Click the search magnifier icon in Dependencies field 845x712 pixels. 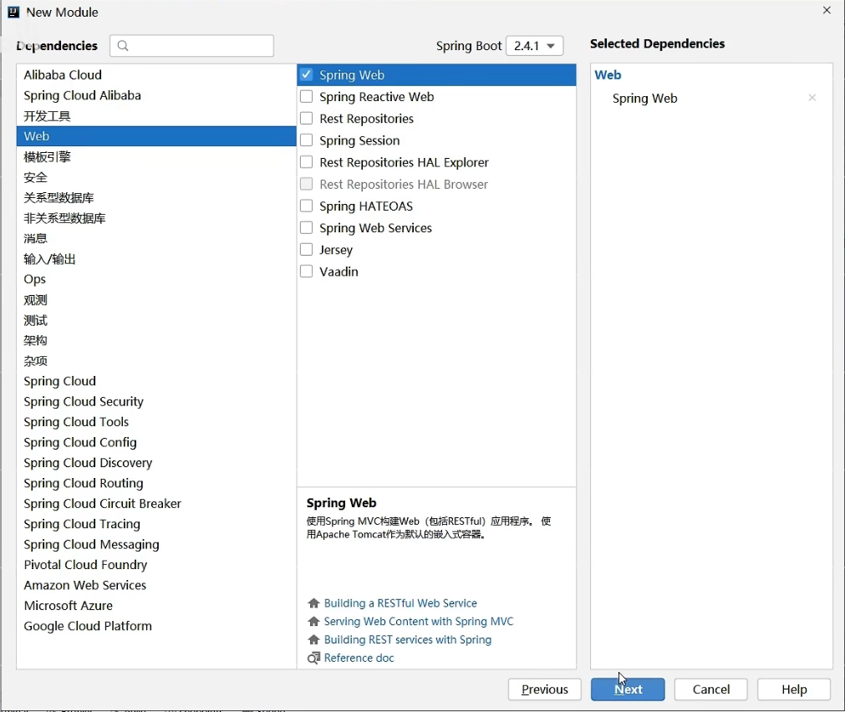[123, 46]
